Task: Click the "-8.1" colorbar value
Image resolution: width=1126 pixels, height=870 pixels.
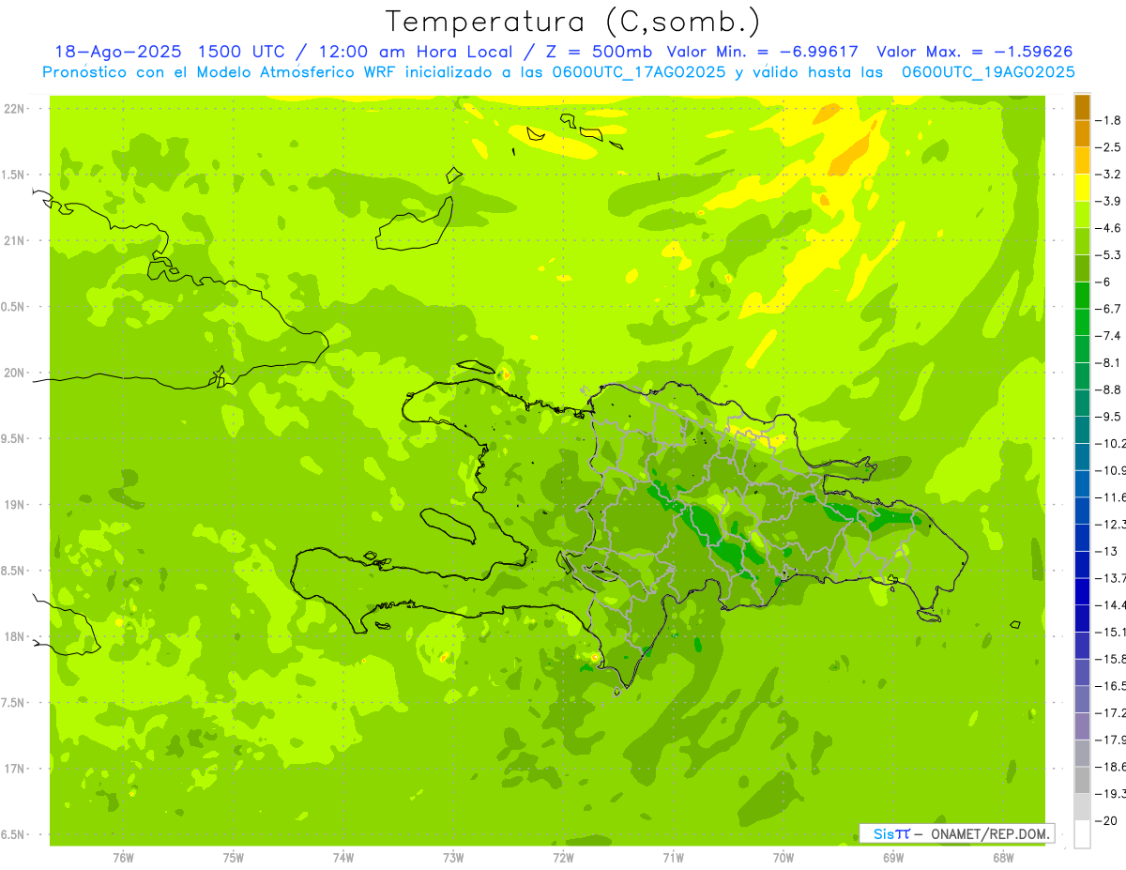Action: [x=1109, y=362]
